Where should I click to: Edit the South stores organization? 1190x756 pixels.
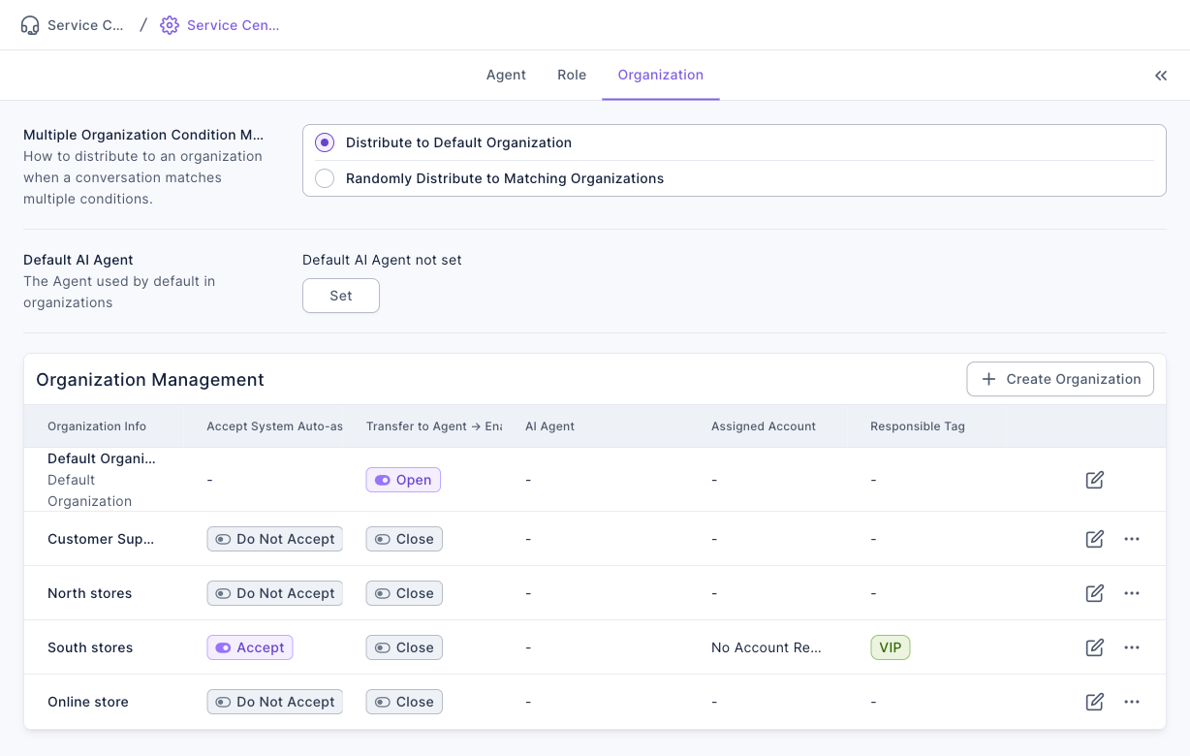1095,647
